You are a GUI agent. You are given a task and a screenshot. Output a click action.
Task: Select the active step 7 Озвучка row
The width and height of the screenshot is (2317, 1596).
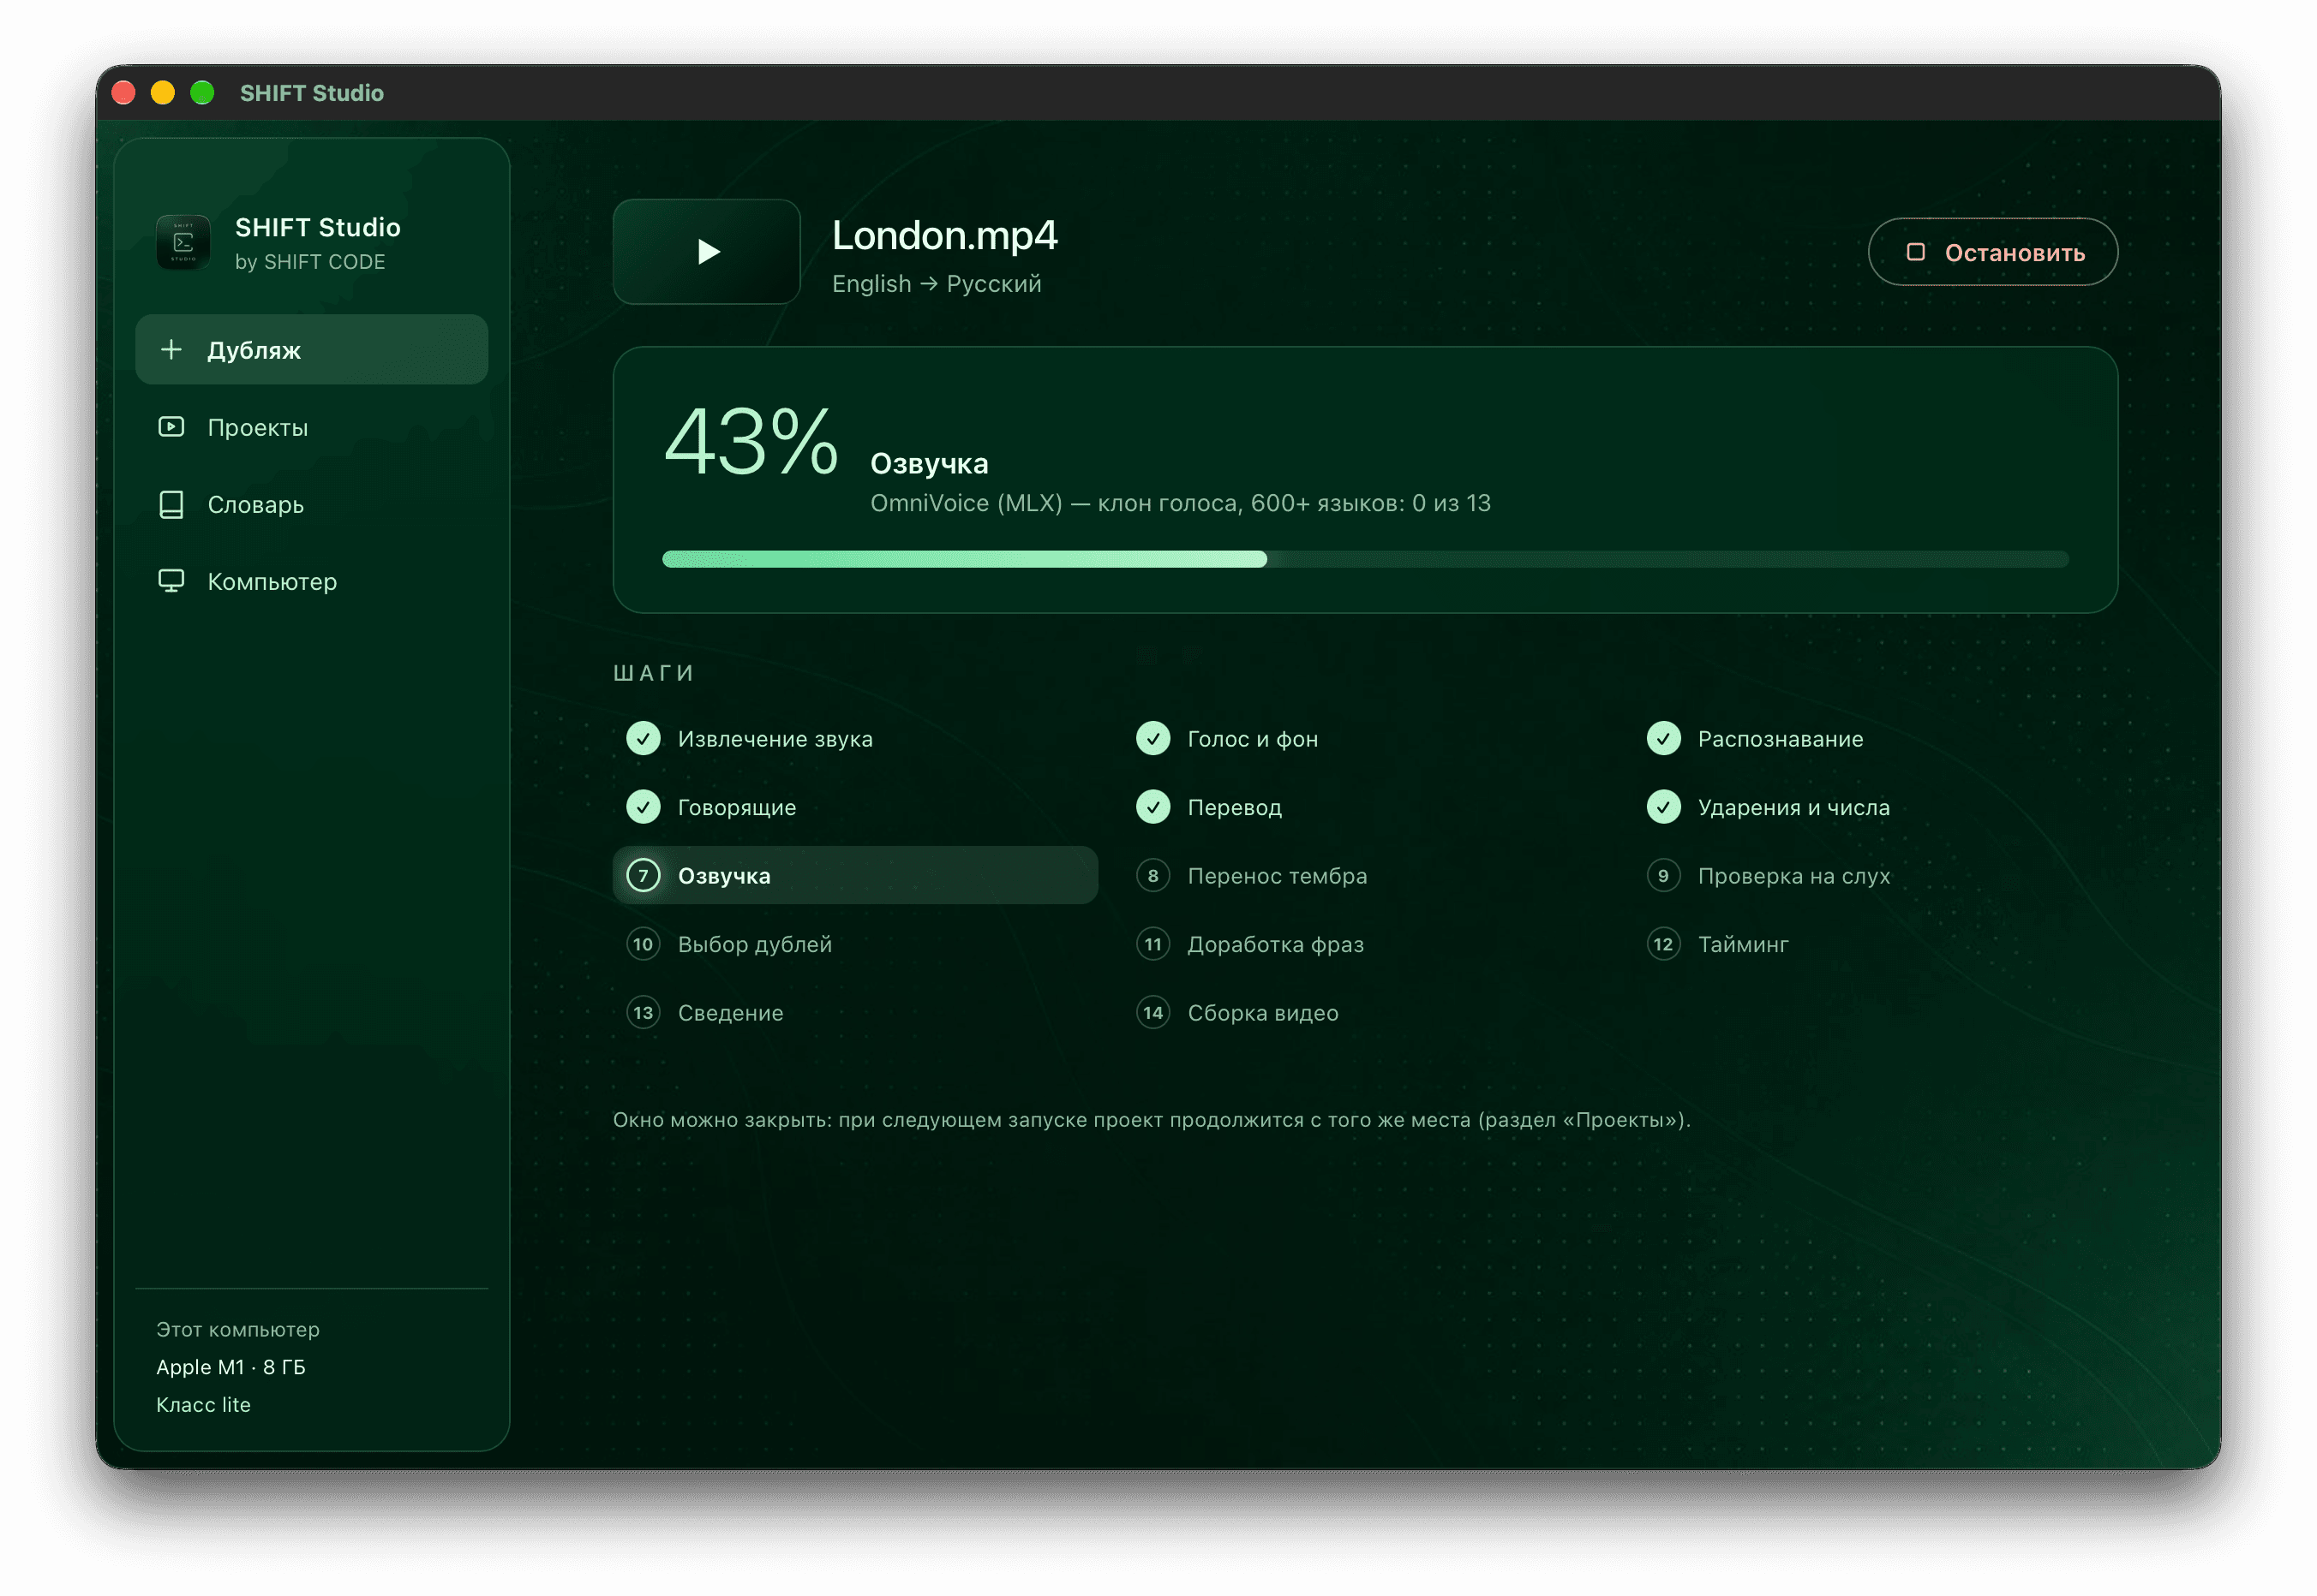click(856, 876)
